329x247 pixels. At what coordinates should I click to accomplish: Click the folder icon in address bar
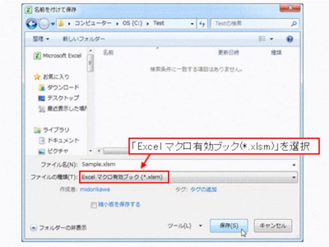61,23
